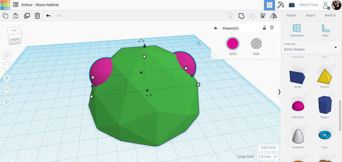Redo the last action

click(59, 16)
